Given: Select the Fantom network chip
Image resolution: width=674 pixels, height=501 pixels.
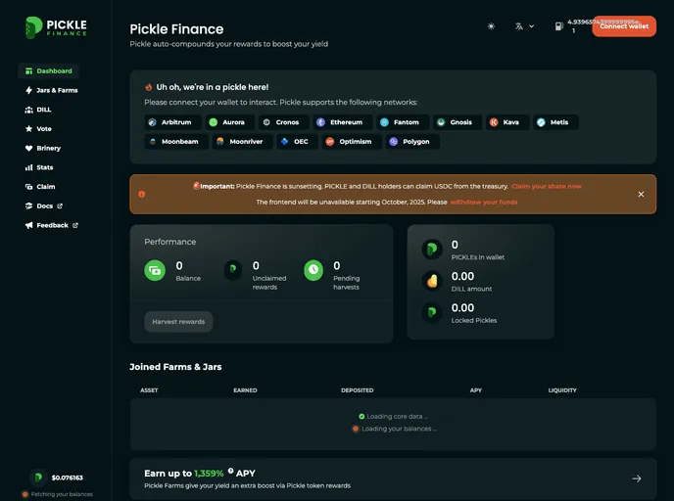Looking at the screenshot, I should pyautogui.click(x=403, y=122).
